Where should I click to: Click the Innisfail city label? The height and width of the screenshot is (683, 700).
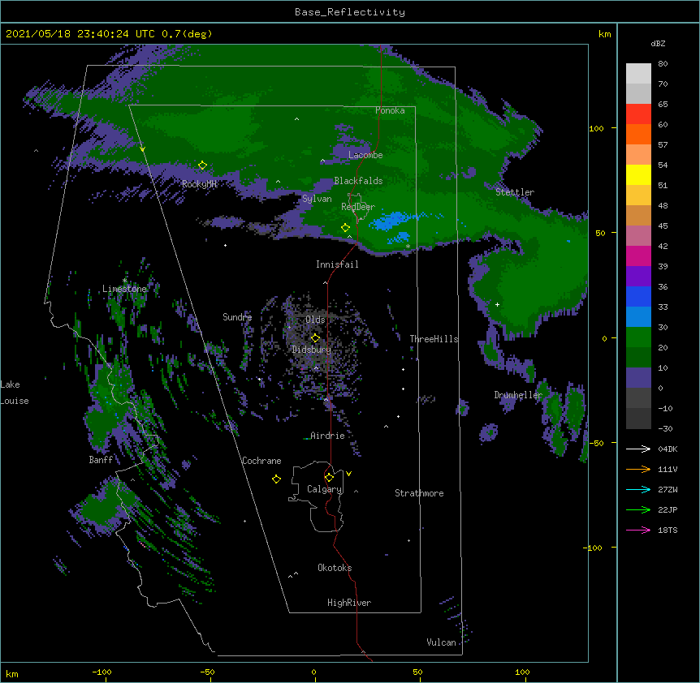337,264
